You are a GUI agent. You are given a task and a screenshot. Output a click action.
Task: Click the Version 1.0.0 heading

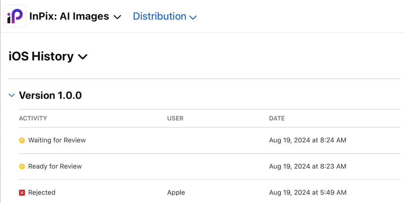50,96
